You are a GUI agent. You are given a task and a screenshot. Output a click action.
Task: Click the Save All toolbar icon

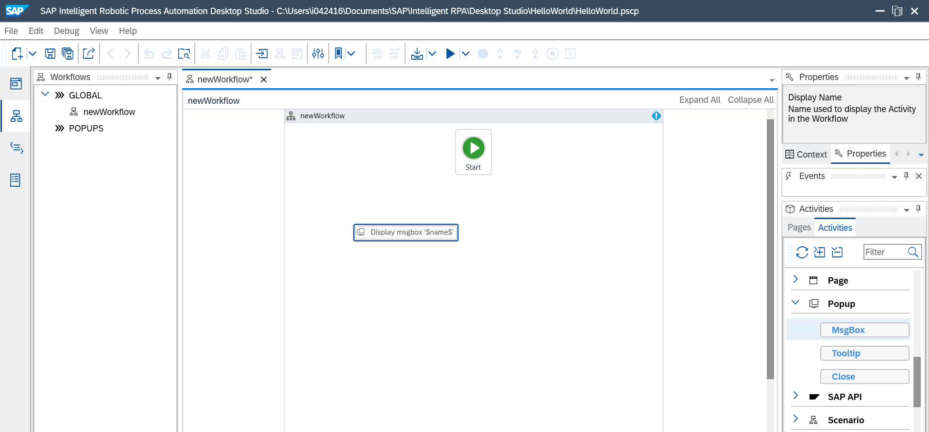(x=68, y=53)
